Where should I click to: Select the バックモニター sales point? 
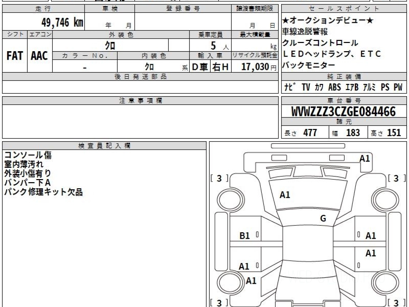coord(309,65)
